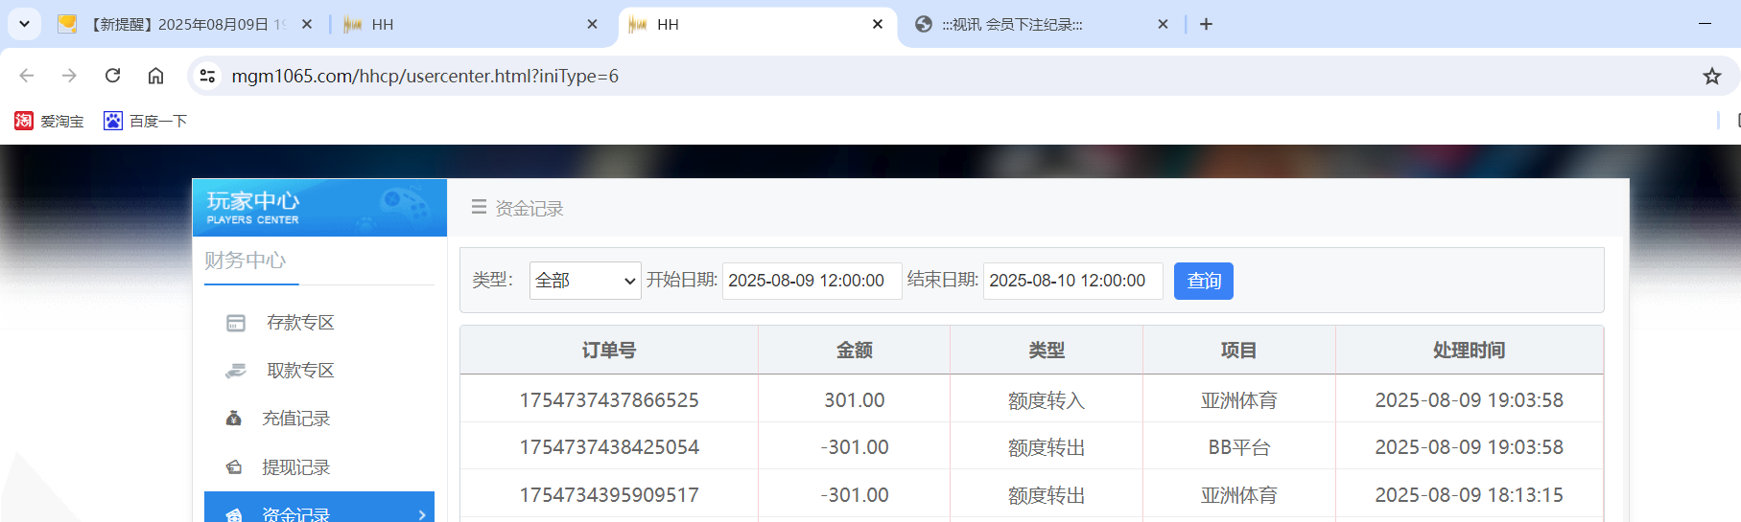Click the 金额 column header
Image resolution: width=1741 pixels, height=522 pixels.
pos(855,351)
